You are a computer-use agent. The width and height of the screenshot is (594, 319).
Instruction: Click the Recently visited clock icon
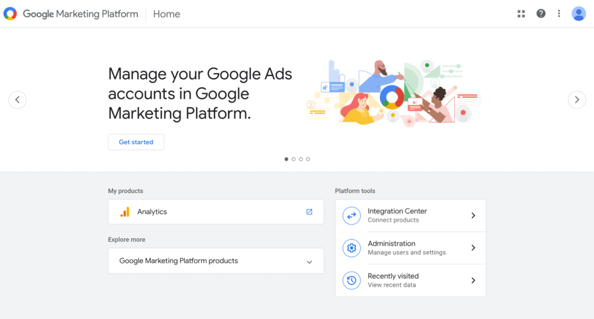coord(352,280)
